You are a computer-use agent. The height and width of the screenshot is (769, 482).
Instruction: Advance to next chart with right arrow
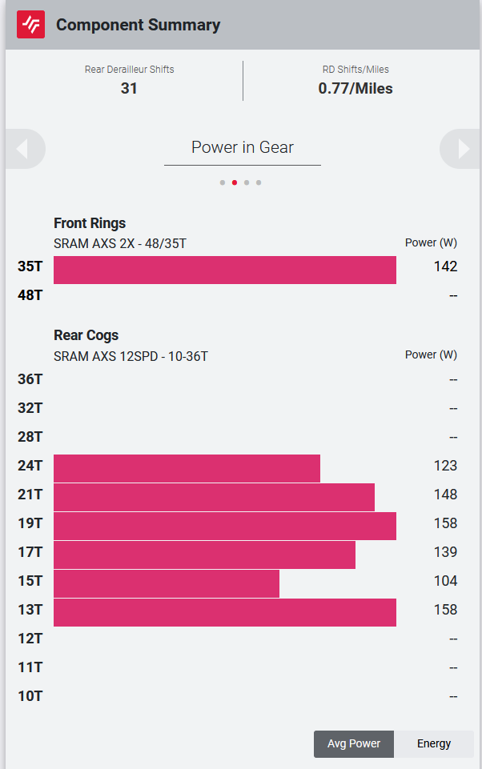point(462,149)
